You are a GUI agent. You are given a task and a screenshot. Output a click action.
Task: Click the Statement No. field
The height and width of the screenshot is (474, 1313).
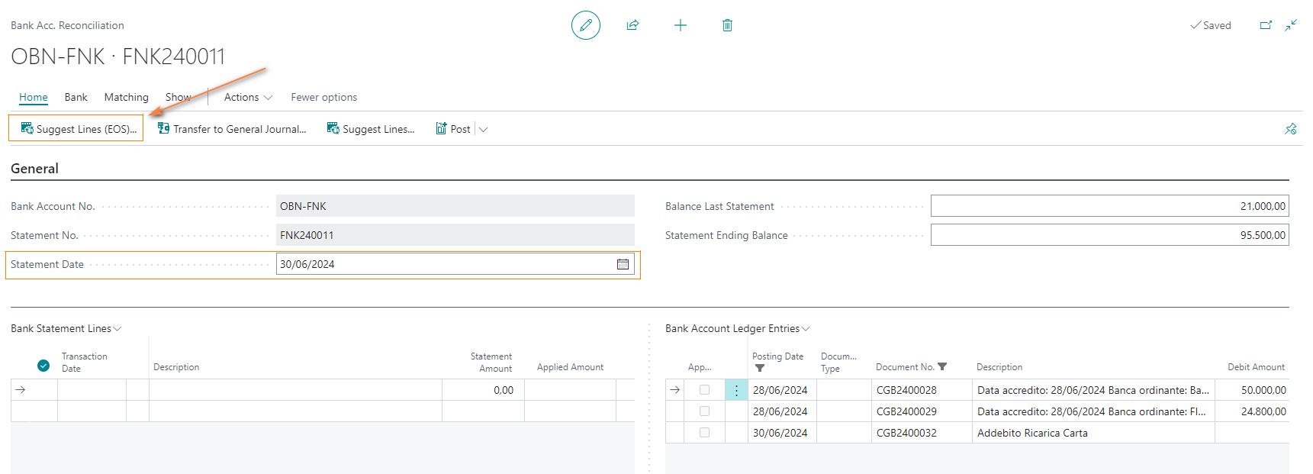coord(455,235)
